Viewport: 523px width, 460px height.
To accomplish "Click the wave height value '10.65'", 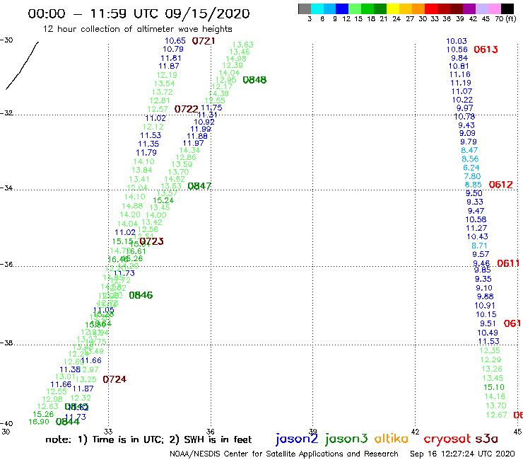I will pyautogui.click(x=175, y=41).
